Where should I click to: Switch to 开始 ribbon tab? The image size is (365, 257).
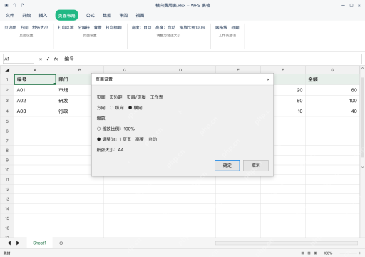[x=26, y=16]
